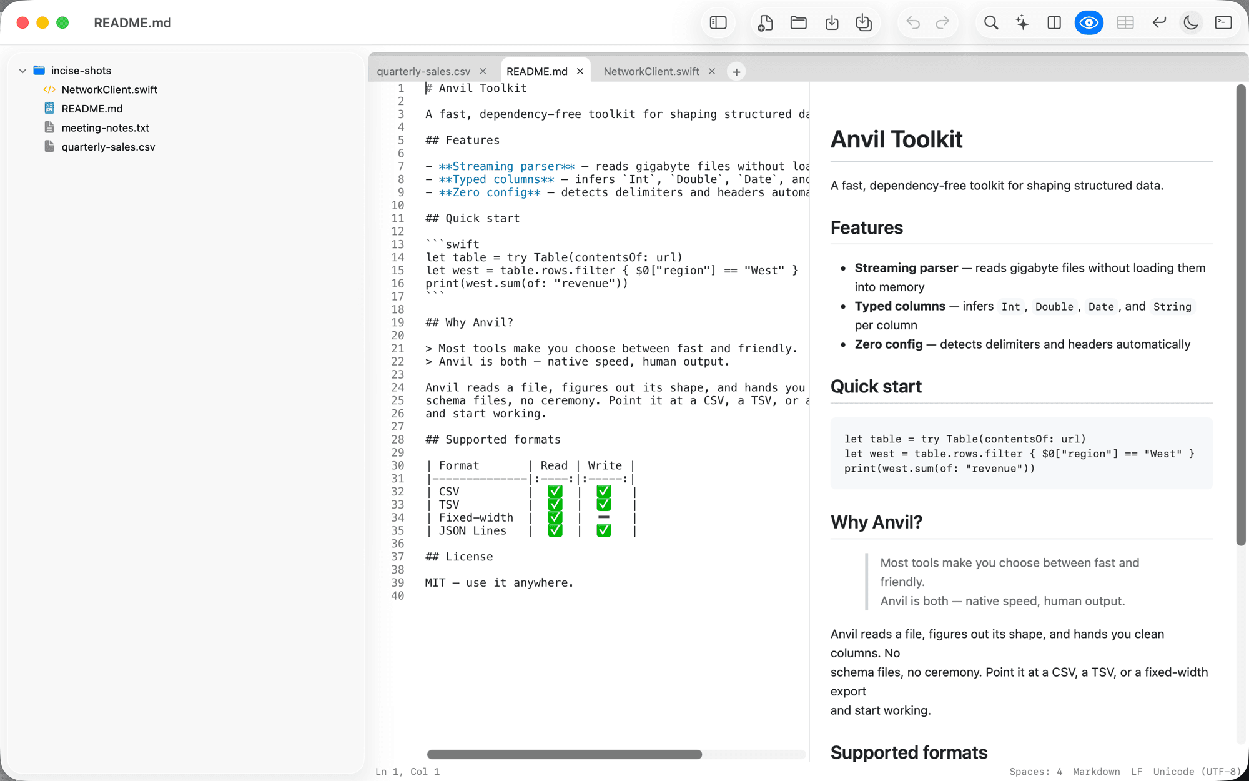Viewport: 1249px width, 781px height.
Task: Close the NetworkClient.swift tab
Action: (712, 72)
